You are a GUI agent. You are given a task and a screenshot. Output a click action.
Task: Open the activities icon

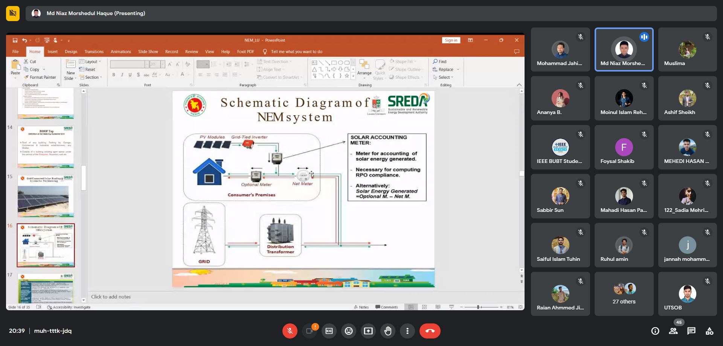click(x=709, y=331)
